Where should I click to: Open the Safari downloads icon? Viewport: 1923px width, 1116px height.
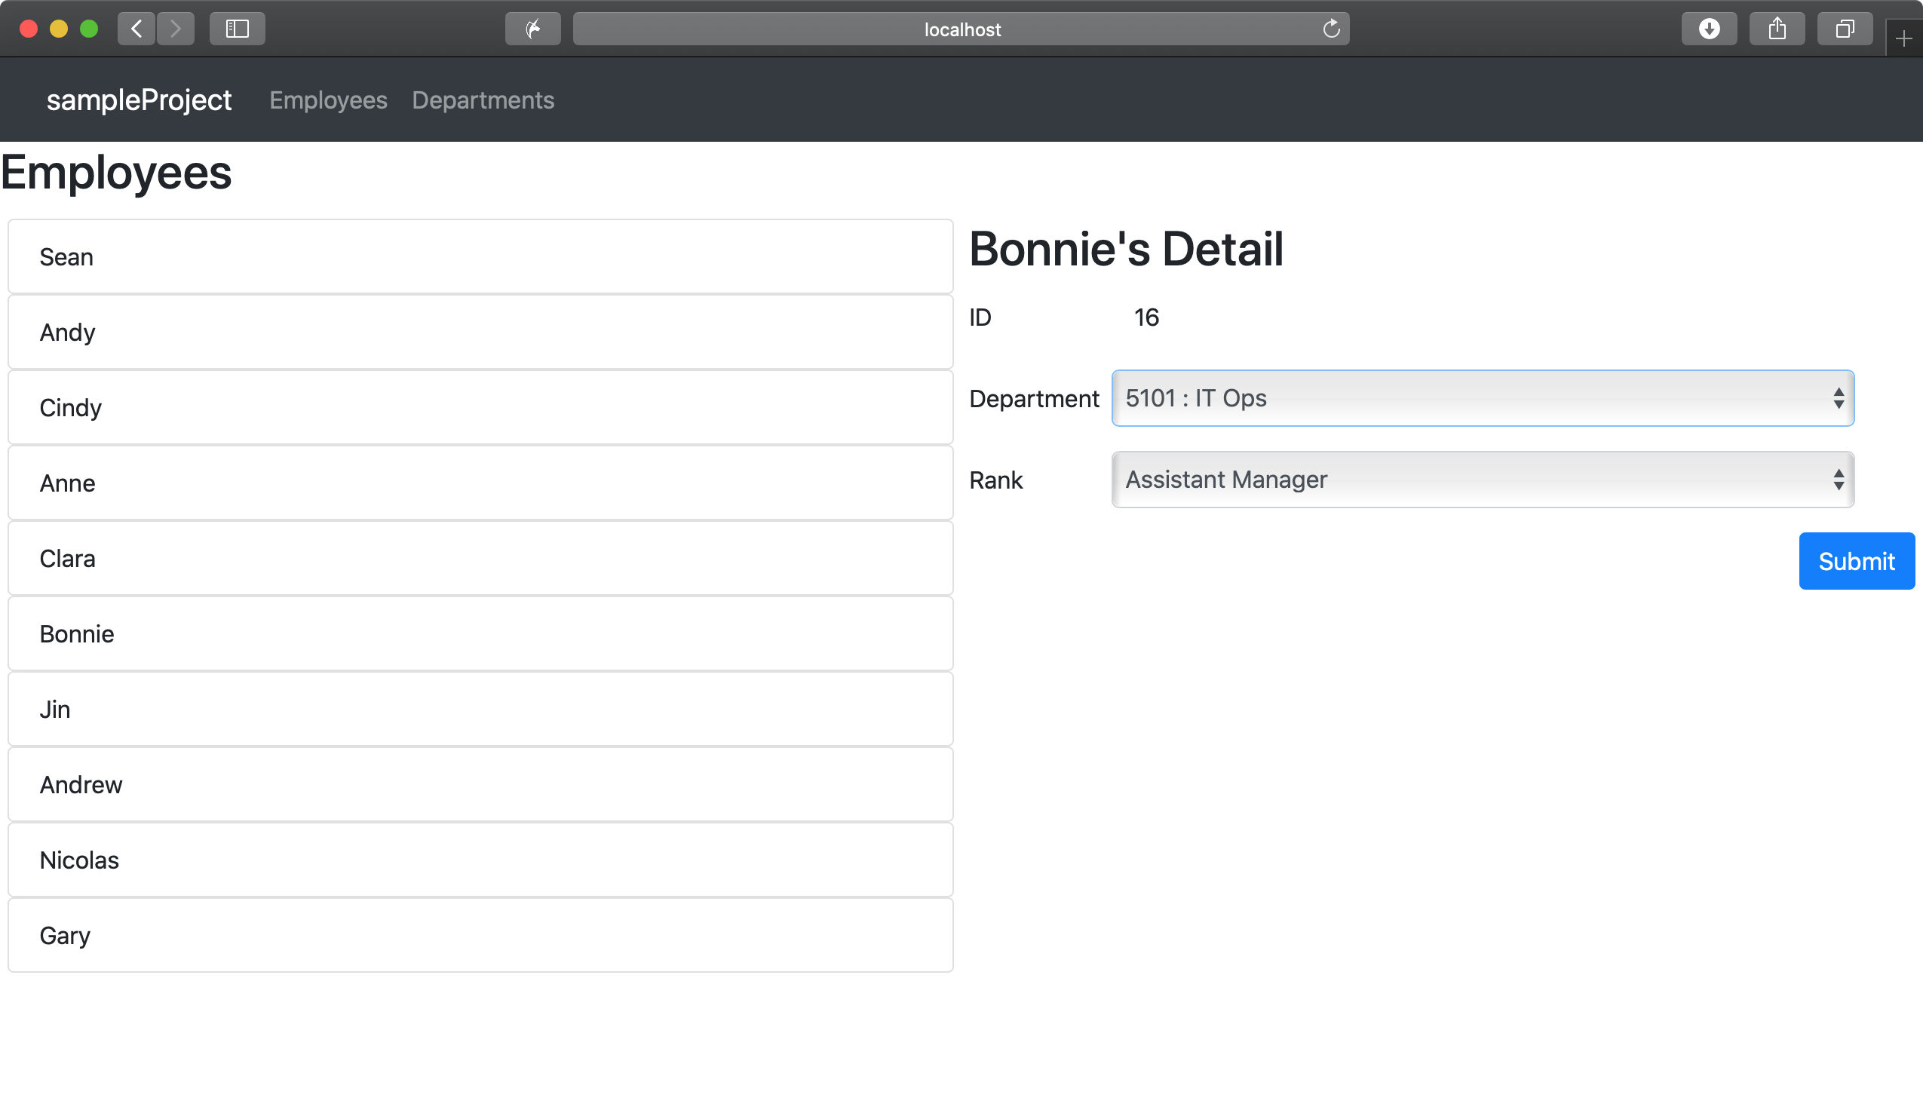point(1709,29)
